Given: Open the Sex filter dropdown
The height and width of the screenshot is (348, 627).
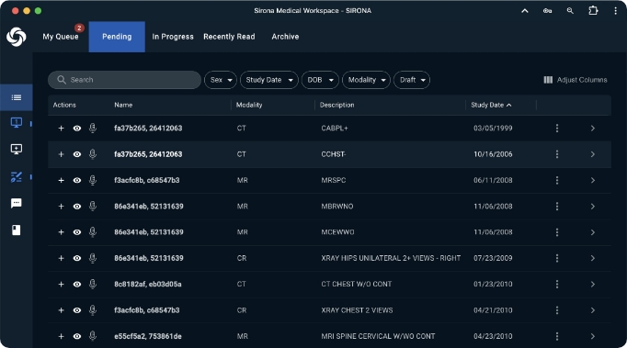Looking at the screenshot, I should (221, 80).
